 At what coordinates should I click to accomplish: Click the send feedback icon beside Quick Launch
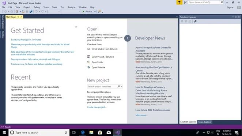click(x=185, y=2)
